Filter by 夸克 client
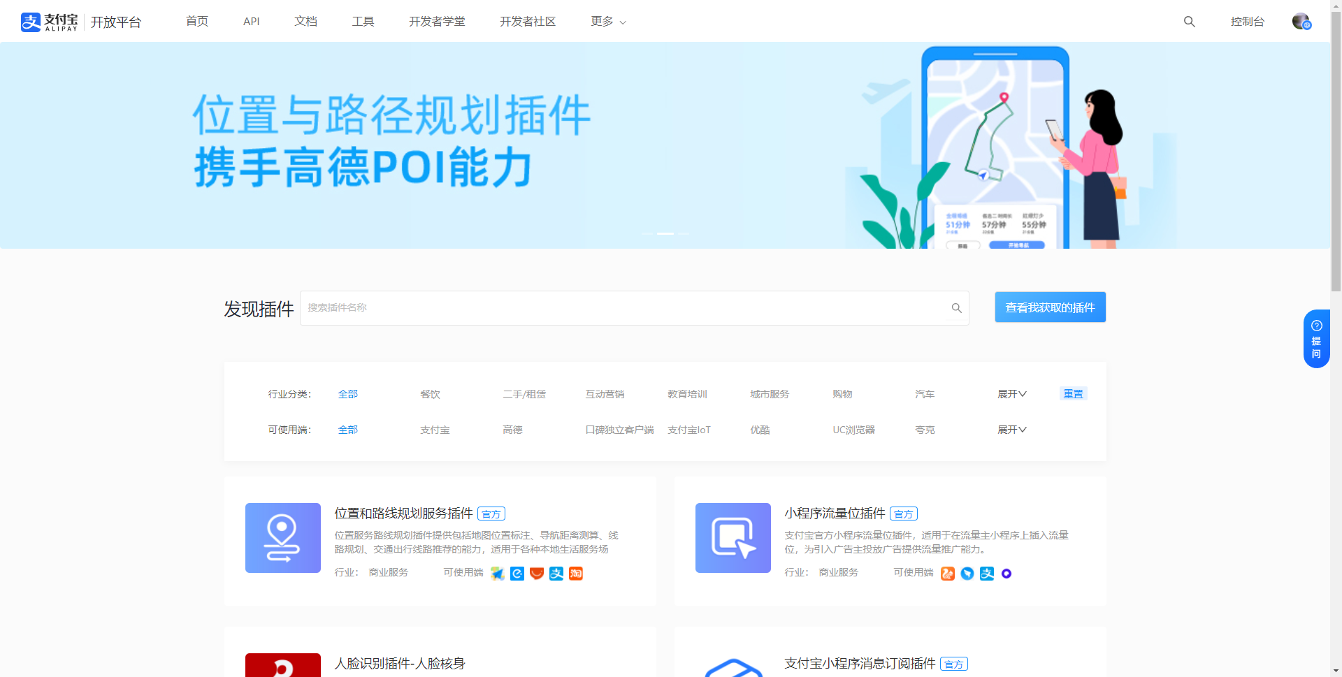The width and height of the screenshot is (1342, 677). tap(925, 430)
